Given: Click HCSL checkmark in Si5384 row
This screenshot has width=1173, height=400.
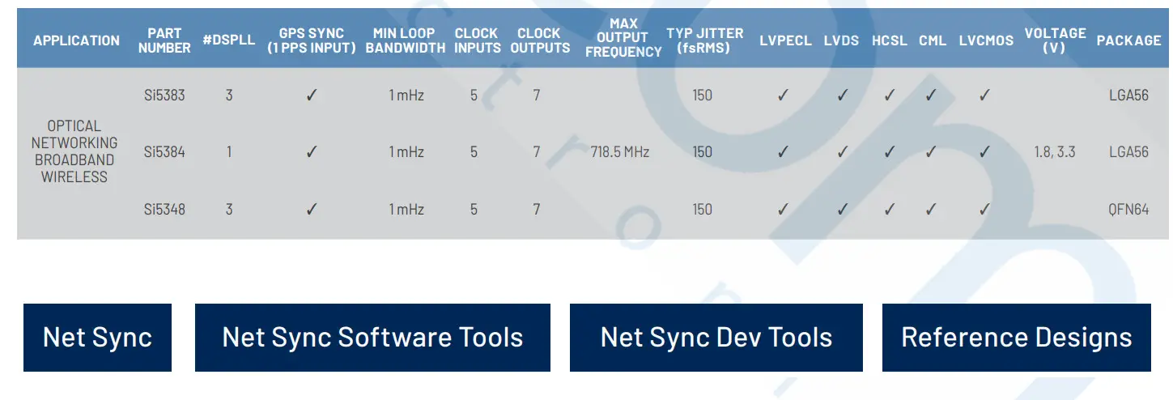Looking at the screenshot, I should (x=890, y=151).
